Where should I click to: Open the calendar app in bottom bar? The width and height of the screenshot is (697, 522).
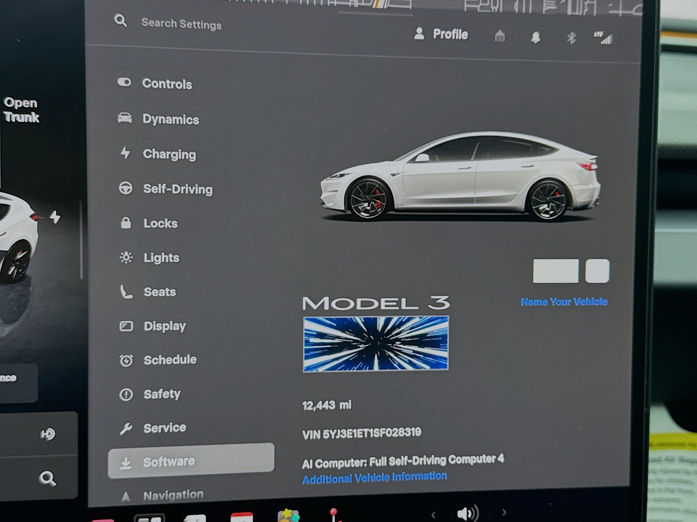tap(242, 517)
